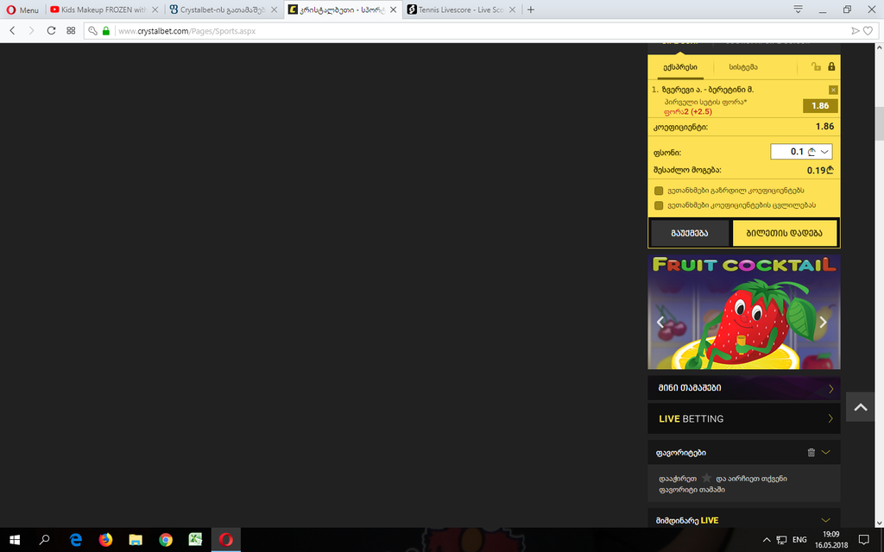884x552 pixels.
Task: View site security via the green padlock
Action: 106,31
